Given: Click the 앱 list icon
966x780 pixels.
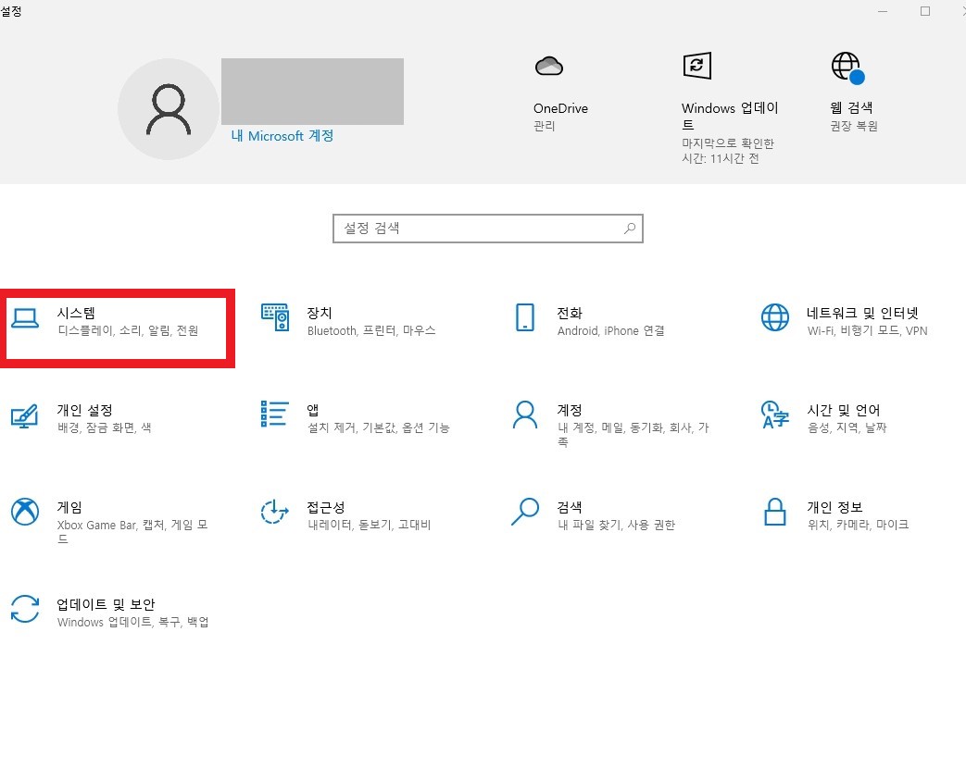Looking at the screenshot, I should (275, 414).
